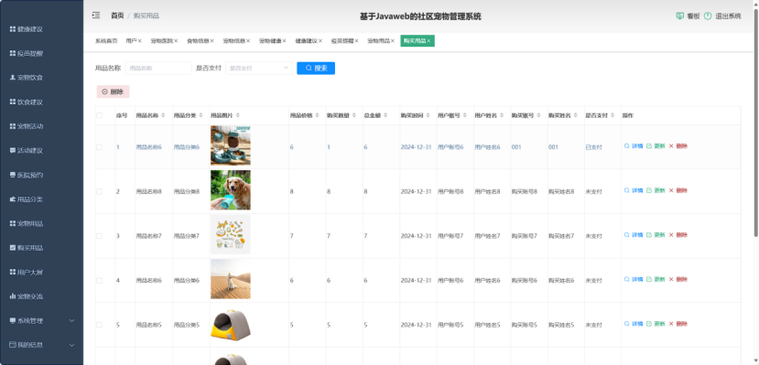Sort by 用品名称 column arrows
The height and width of the screenshot is (365, 759).
point(163,115)
